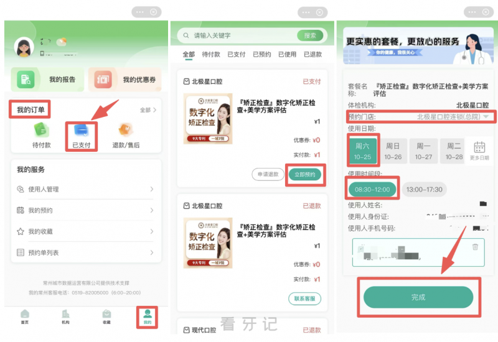Open 我的预约 service row
This screenshot has width=498, height=342.
click(85, 210)
